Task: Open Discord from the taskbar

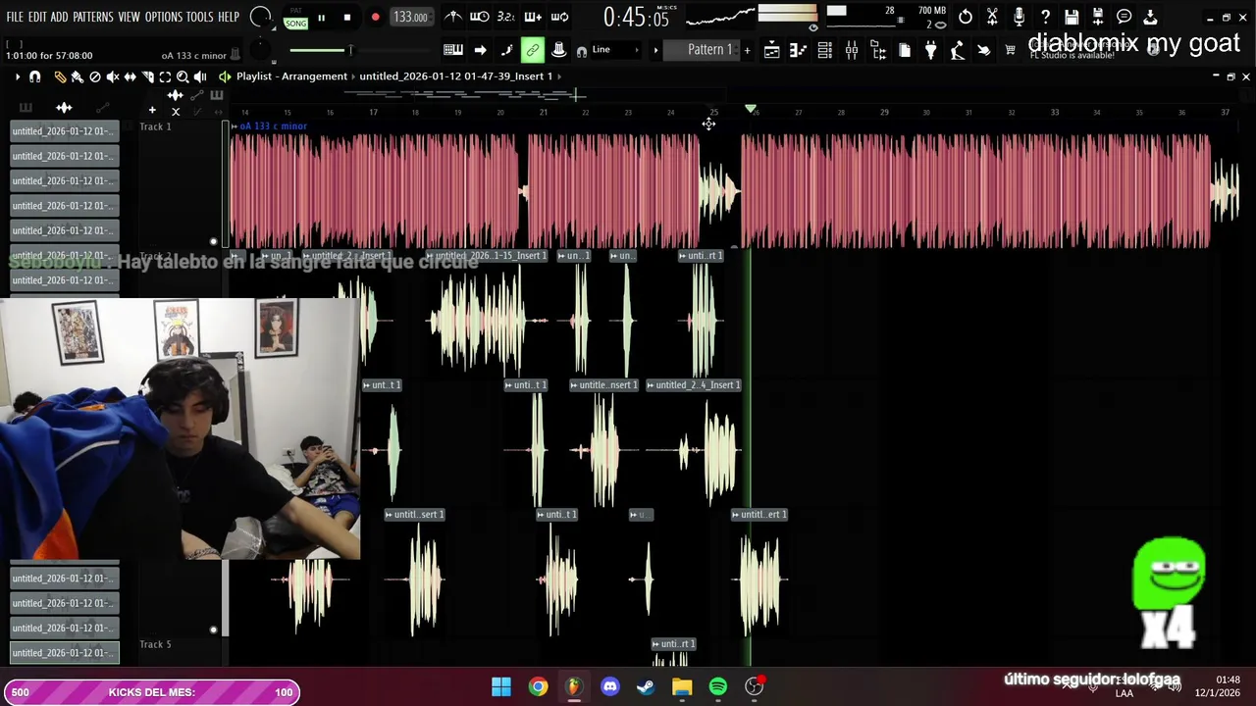Action: pyautogui.click(x=610, y=687)
